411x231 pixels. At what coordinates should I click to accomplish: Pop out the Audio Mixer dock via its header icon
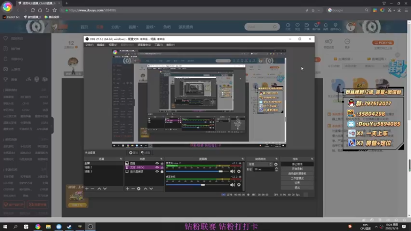(x=242, y=159)
